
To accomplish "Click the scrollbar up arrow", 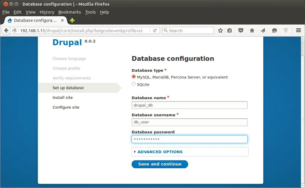I will click(303, 39).
